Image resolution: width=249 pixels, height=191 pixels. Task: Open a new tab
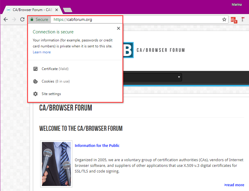tap(68, 10)
